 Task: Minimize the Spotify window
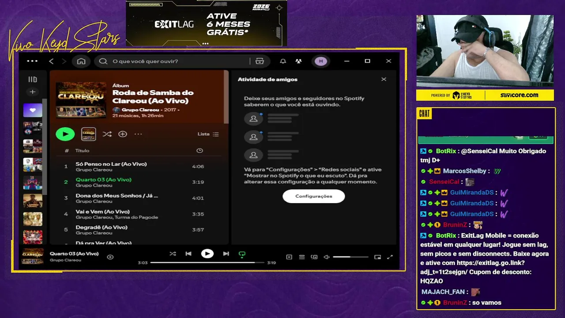click(347, 61)
